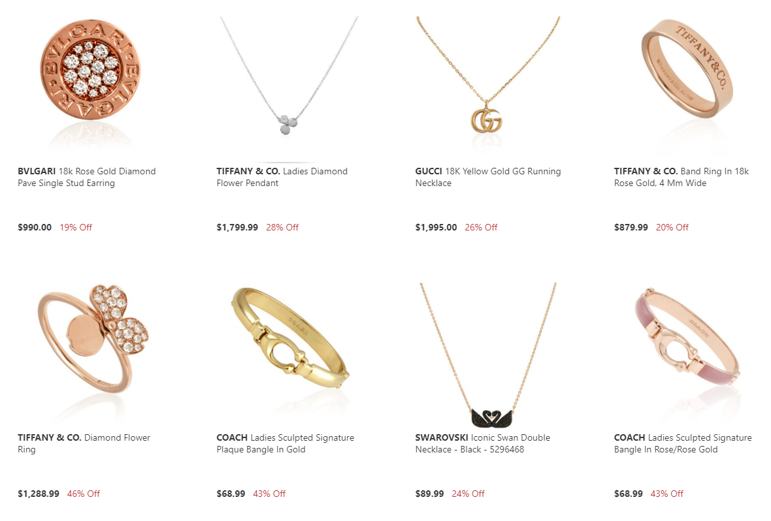Click the Ladies Diamond Flower Pendant title
The height and width of the screenshot is (521, 771).
[x=282, y=177]
